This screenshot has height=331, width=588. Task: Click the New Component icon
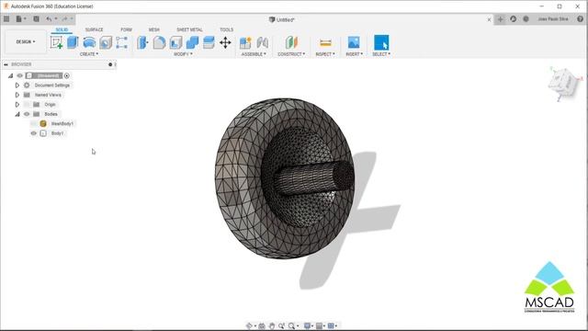click(x=245, y=42)
